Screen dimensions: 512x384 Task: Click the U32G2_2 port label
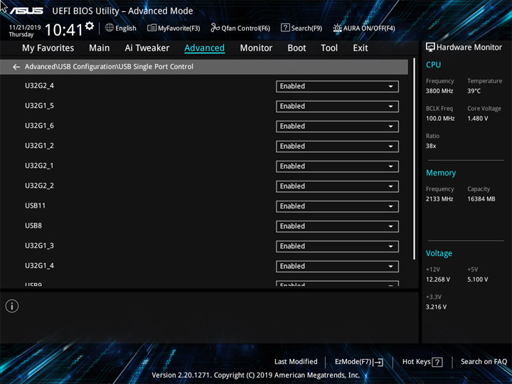[39, 186]
